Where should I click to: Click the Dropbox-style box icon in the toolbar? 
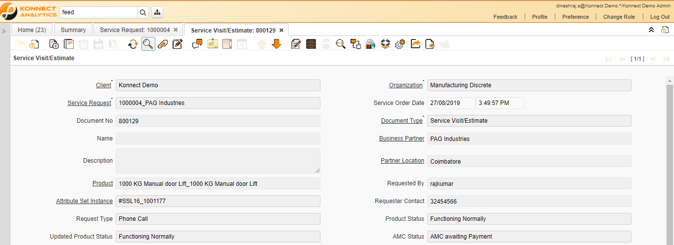point(386,44)
